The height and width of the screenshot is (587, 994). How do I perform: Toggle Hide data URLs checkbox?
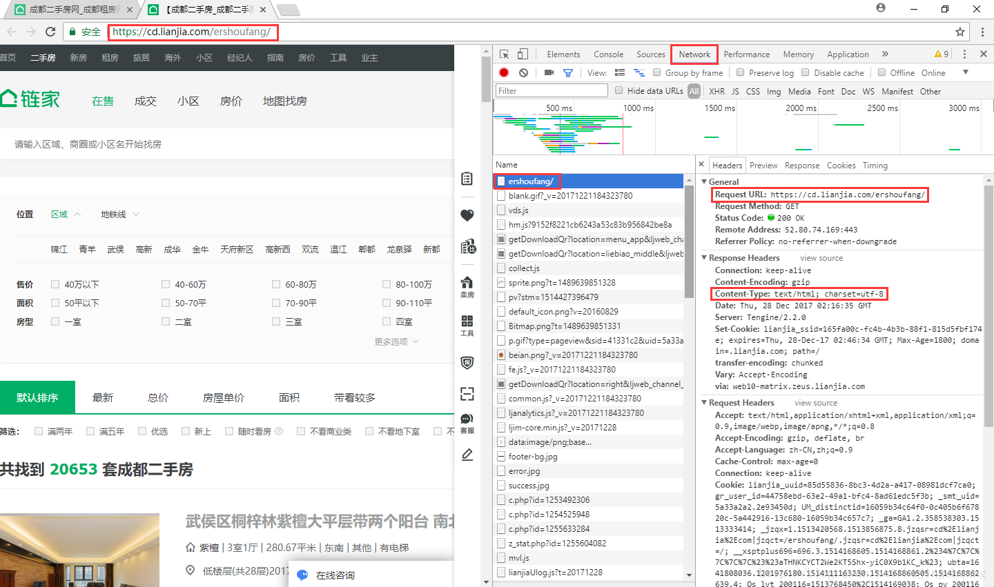tap(619, 90)
